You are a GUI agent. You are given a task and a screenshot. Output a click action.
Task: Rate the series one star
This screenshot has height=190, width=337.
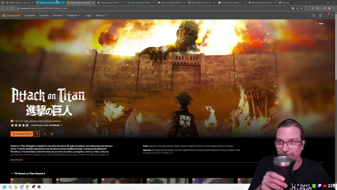[12, 125]
